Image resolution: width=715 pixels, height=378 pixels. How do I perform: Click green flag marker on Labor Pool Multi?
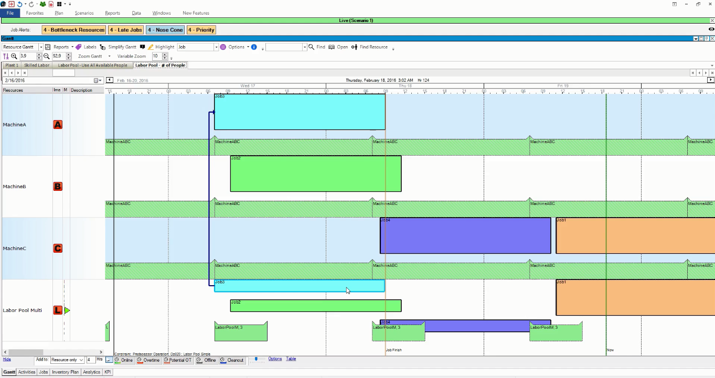[x=67, y=310]
